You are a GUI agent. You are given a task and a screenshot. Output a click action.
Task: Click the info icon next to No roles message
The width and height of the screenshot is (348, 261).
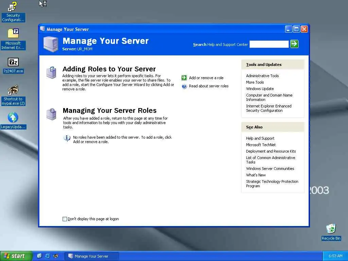[x=67, y=138]
